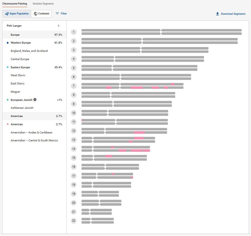This screenshot has height=236, width=251.
Task: Click the Western Europe dark blue dot
Action: (x=8, y=43)
